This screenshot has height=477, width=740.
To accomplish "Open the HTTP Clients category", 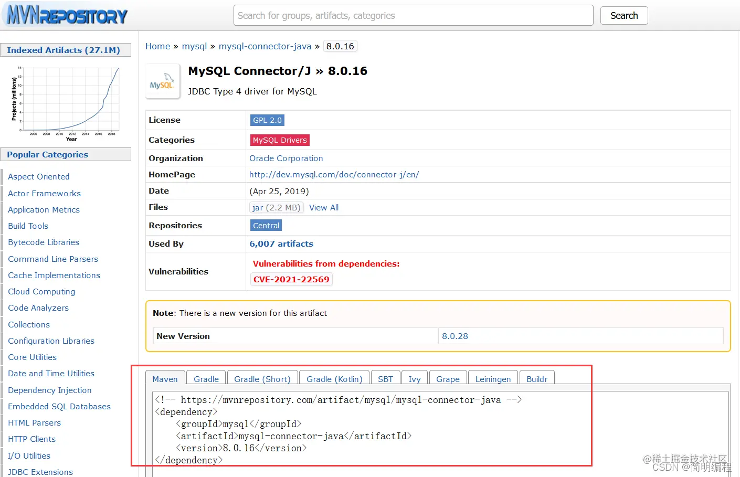I will 32,439.
